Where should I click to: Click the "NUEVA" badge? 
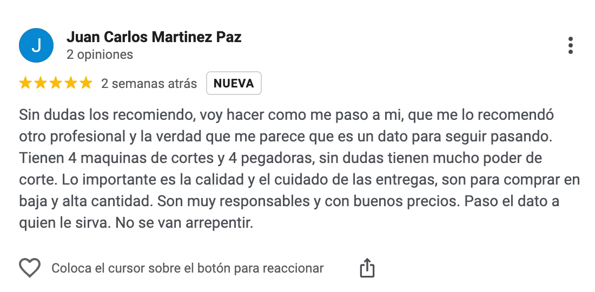234,84
